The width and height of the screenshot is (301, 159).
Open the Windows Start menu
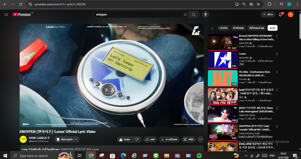point(5,155)
